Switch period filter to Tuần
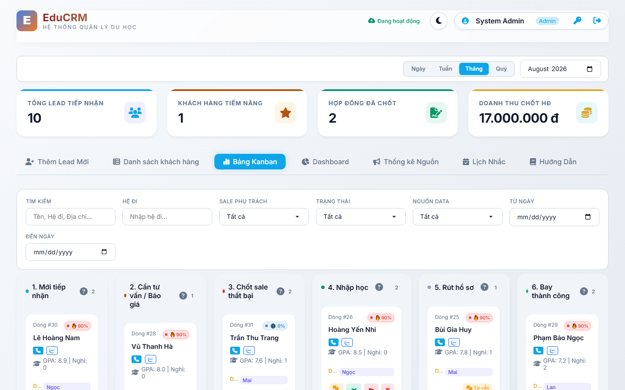The image size is (625, 390). pos(445,69)
